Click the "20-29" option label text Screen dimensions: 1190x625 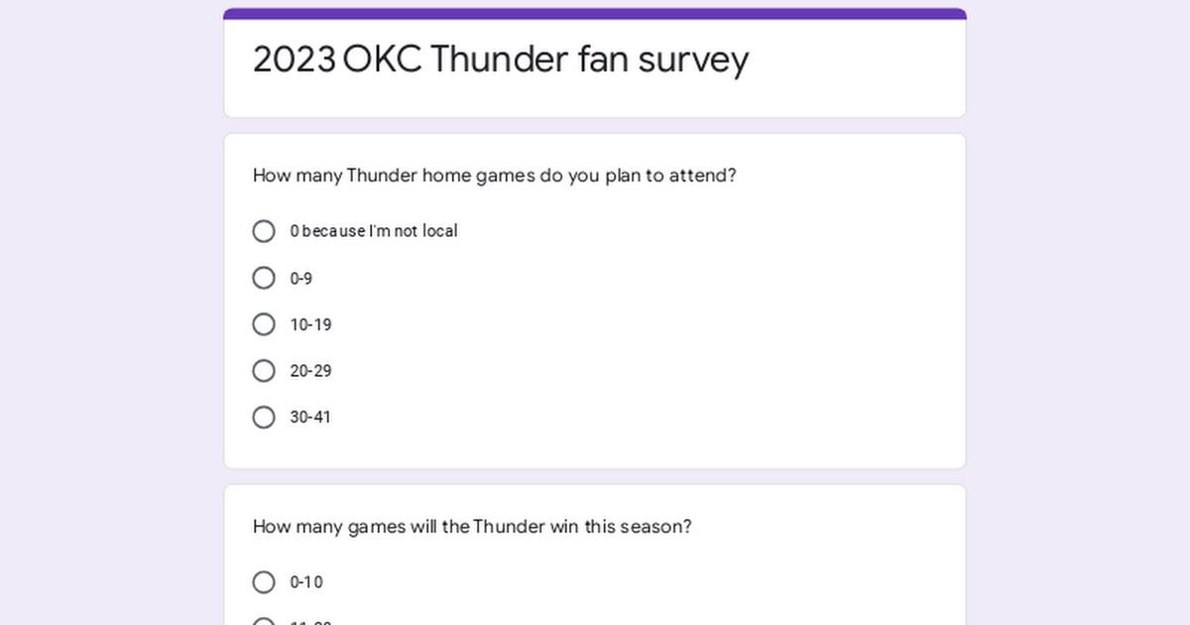coord(310,371)
